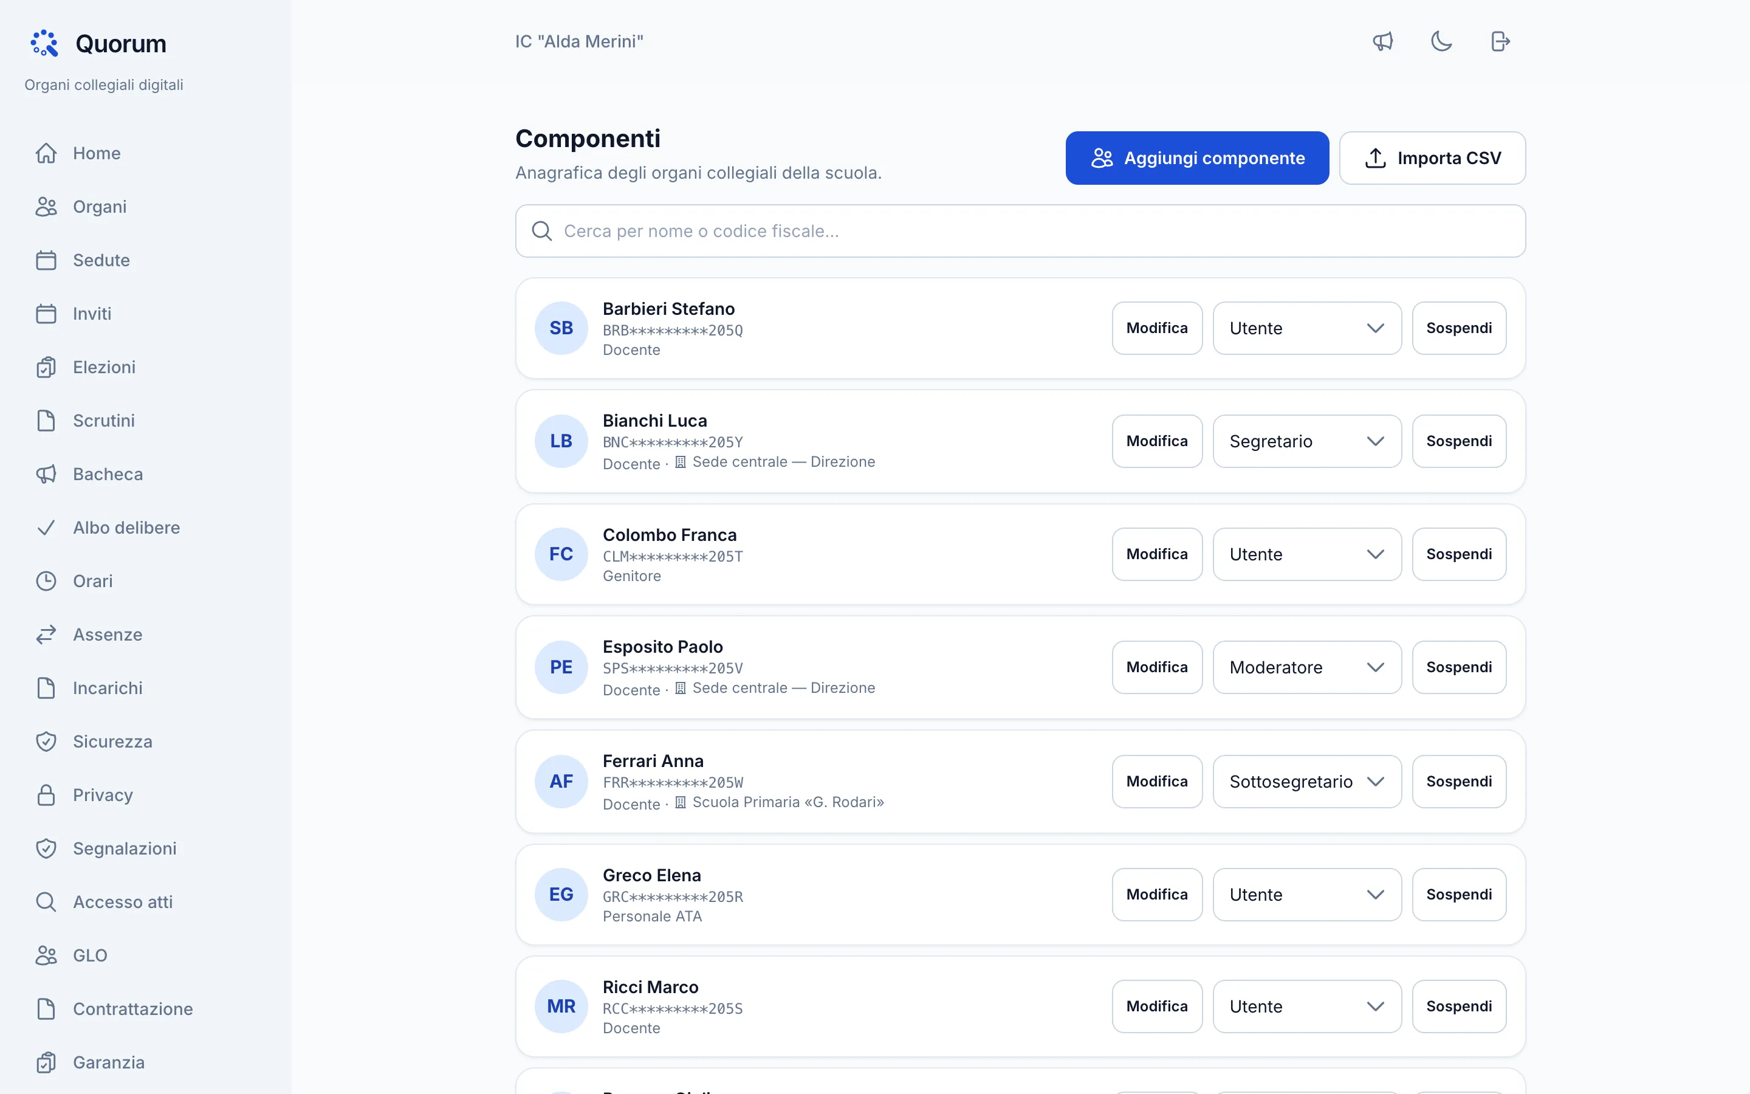Suspend Colombo Franca with the Sospendi button
The width and height of the screenshot is (1750, 1094).
(x=1458, y=554)
